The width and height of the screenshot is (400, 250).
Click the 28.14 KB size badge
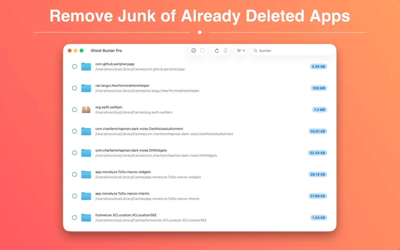[x=318, y=174]
